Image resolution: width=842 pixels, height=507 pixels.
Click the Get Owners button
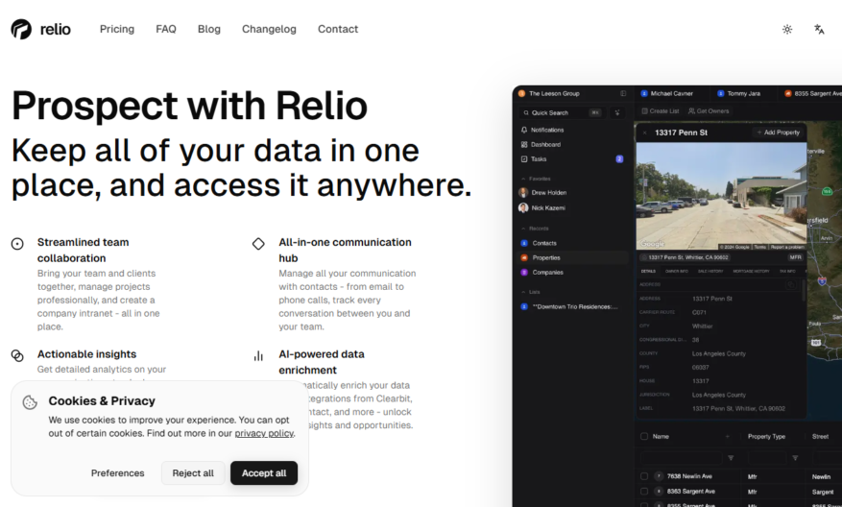click(709, 111)
